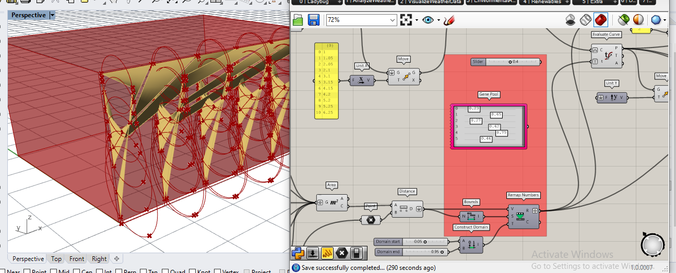Enable the Int osnap checkbox
Viewport: 676px width, 273px height.
[100, 271]
